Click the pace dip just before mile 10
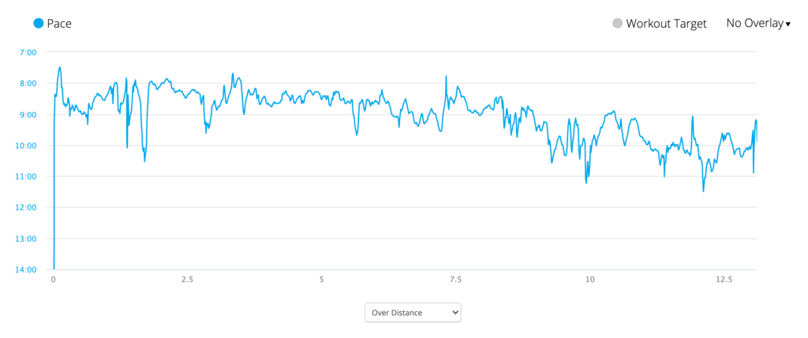Image resolution: width=808 pixels, height=338 pixels. coord(586,182)
